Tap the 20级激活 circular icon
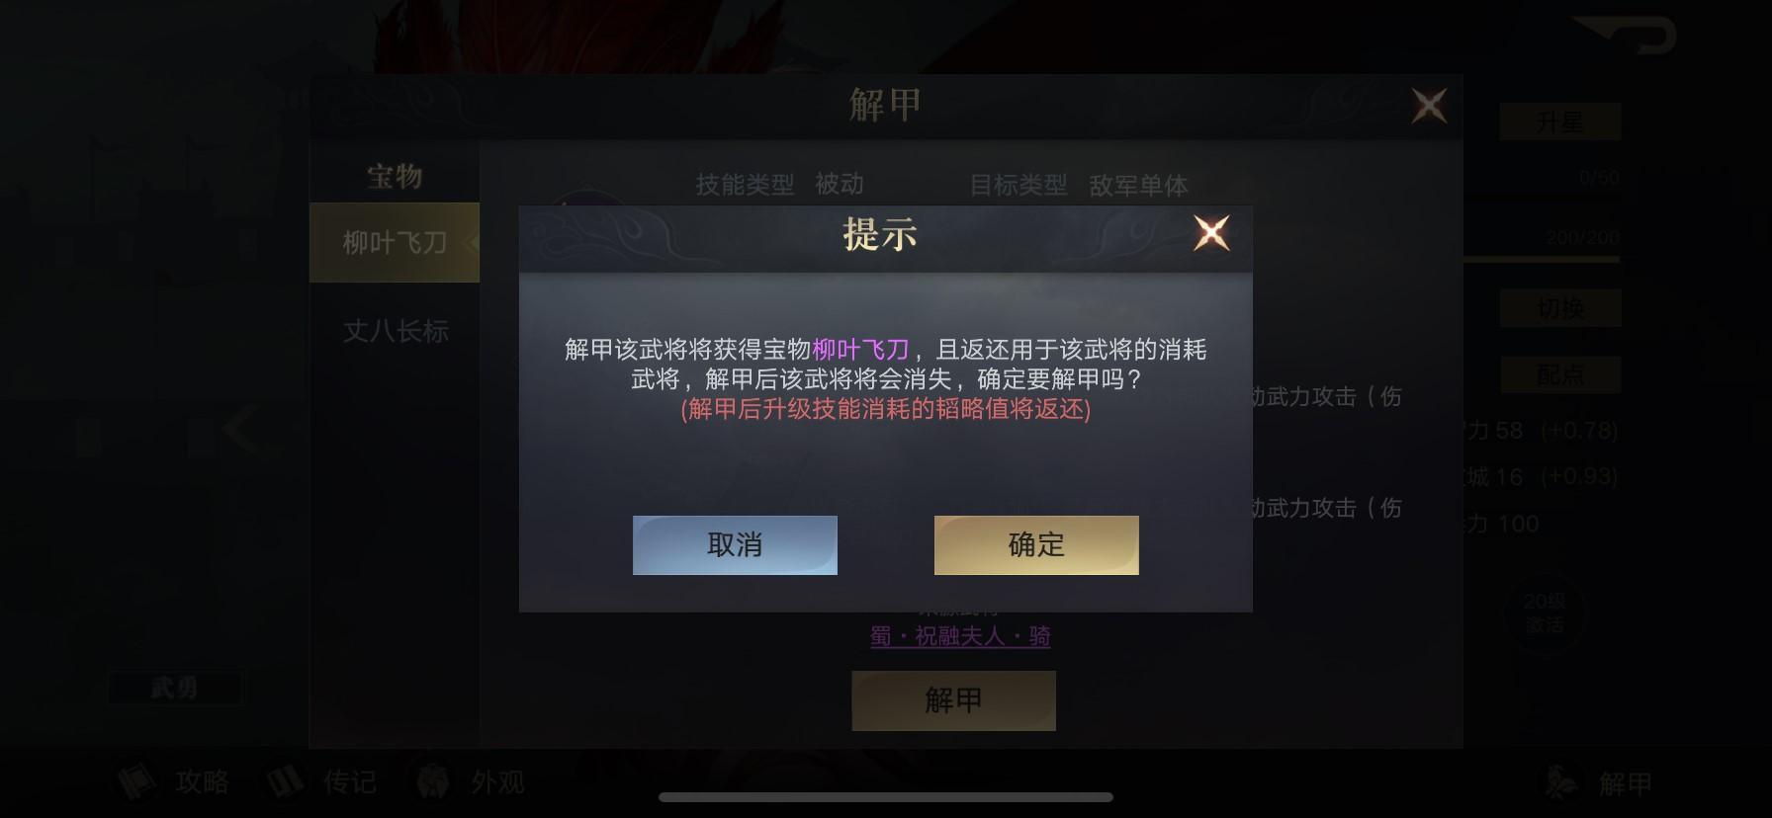This screenshot has height=818, width=1772. 1544,613
